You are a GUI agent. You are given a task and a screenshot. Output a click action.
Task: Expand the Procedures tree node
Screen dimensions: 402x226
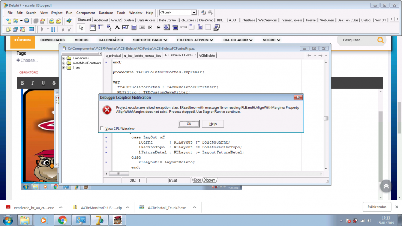tap(64, 58)
